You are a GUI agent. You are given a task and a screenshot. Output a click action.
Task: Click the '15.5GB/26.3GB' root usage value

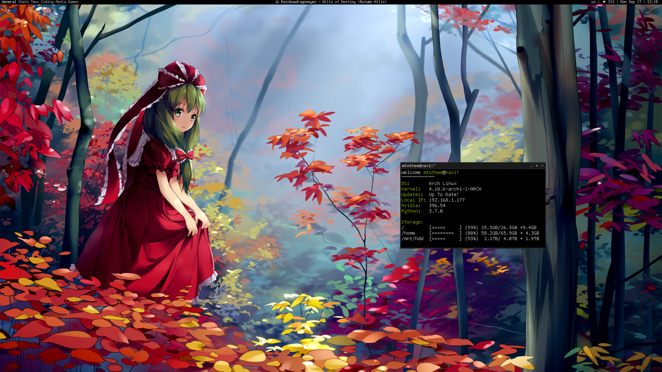499,228
